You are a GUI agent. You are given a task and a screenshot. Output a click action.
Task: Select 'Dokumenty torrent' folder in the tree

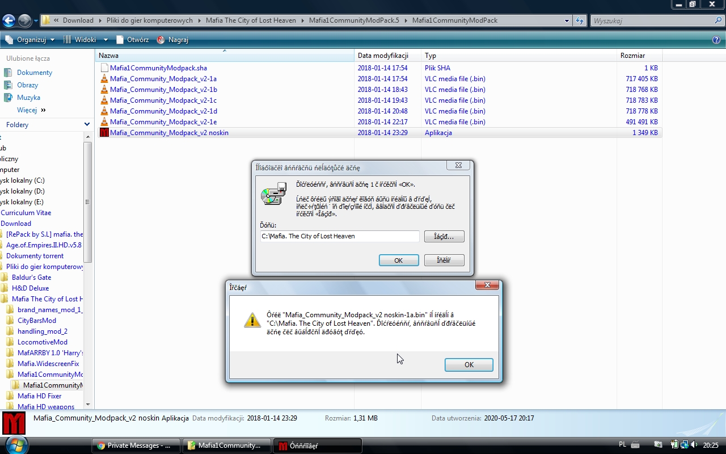tap(35, 256)
